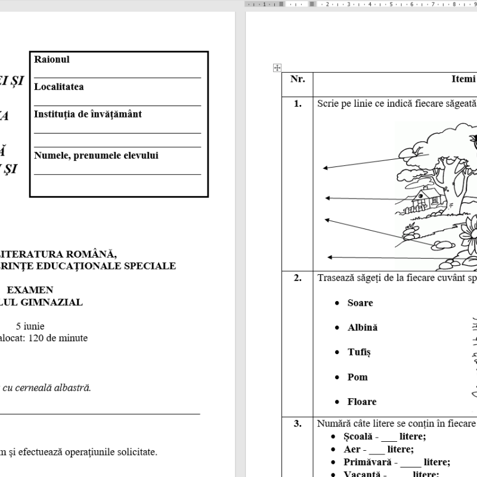Click the word Albină in the list
Screen dimensions: 477x477
coord(363,328)
